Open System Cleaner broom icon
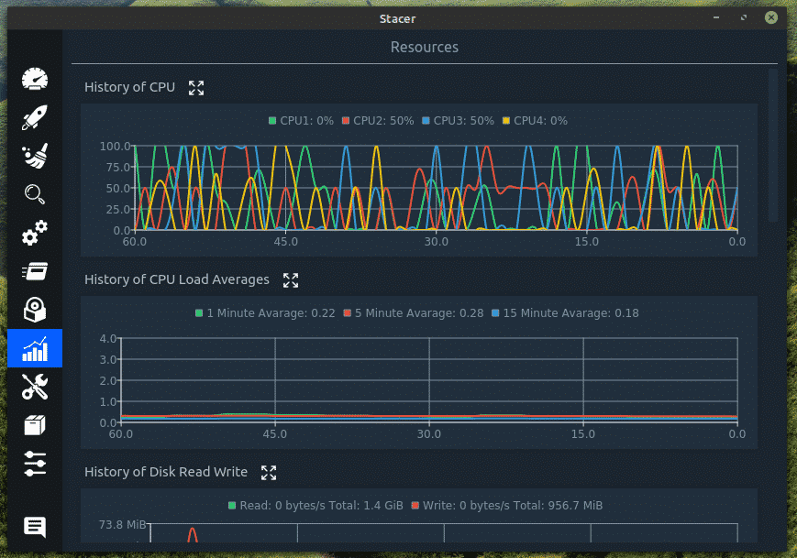797x558 pixels. tap(35, 157)
